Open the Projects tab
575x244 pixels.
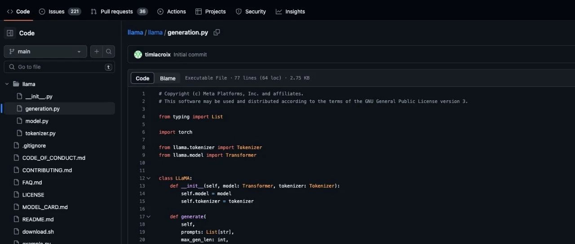(211, 11)
